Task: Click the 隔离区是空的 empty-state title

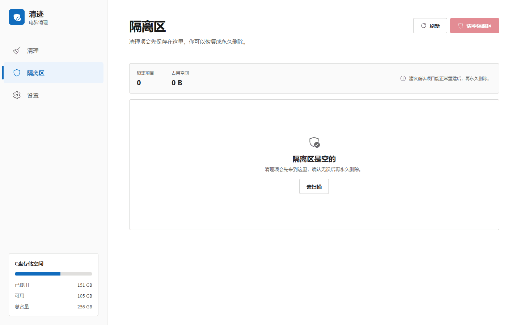Action: pyautogui.click(x=314, y=159)
